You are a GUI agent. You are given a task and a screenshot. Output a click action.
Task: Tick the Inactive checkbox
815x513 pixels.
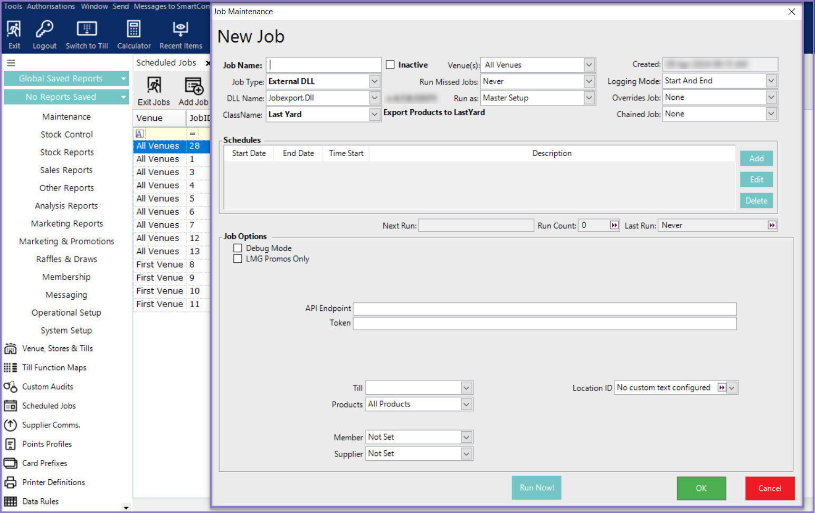(390, 65)
